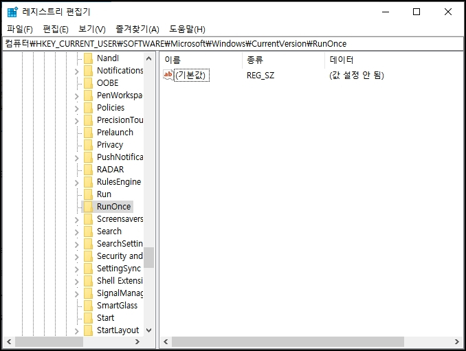This screenshot has height=351, width=466.
Task: Expand the Screensavers key
Action: pyautogui.click(x=77, y=220)
